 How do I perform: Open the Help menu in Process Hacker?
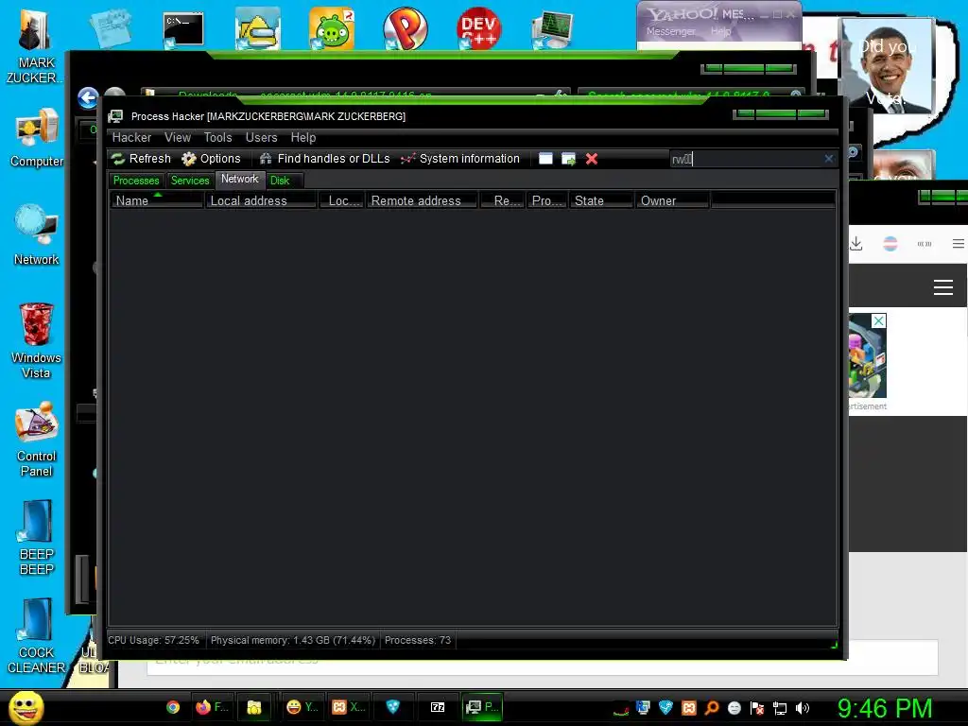303,137
